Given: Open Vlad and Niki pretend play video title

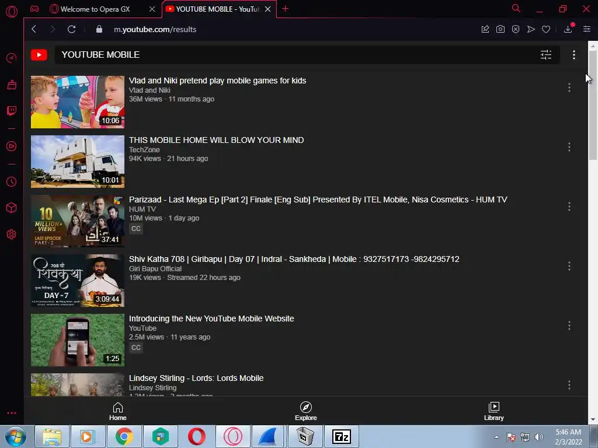Looking at the screenshot, I should tap(217, 80).
